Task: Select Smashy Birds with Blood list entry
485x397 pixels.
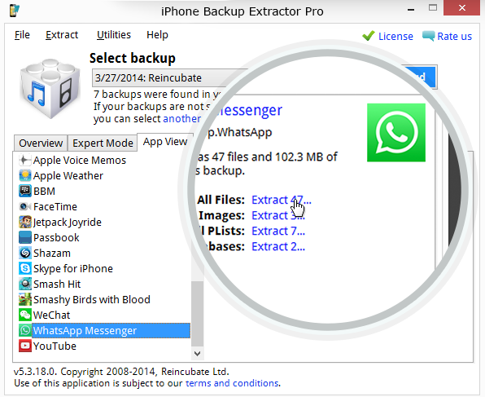Action: click(92, 300)
